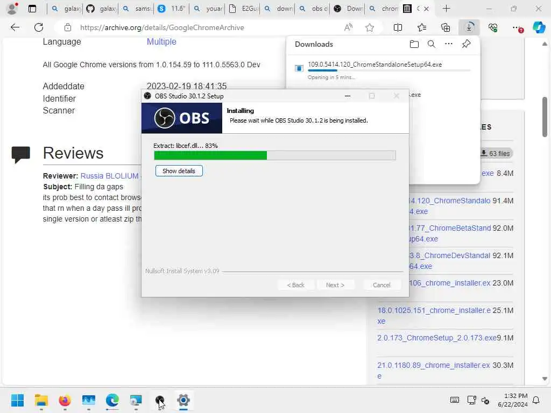The image size is (551, 413).
Task: Minimize the OBS Studio Setup window
Action: pyautogui.click(x=348, y=96)
